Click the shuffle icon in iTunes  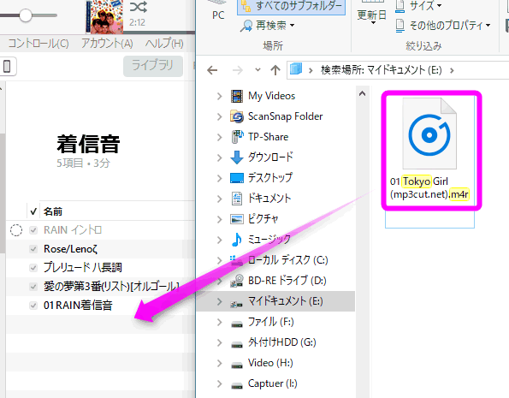139,7
